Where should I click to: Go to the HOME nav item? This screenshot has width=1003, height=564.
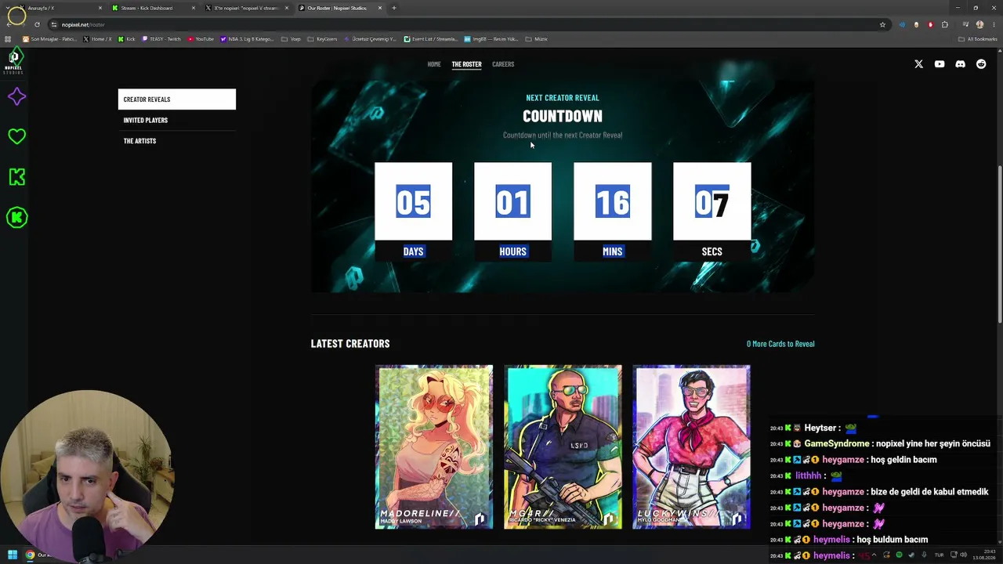(x=434, y=64)
